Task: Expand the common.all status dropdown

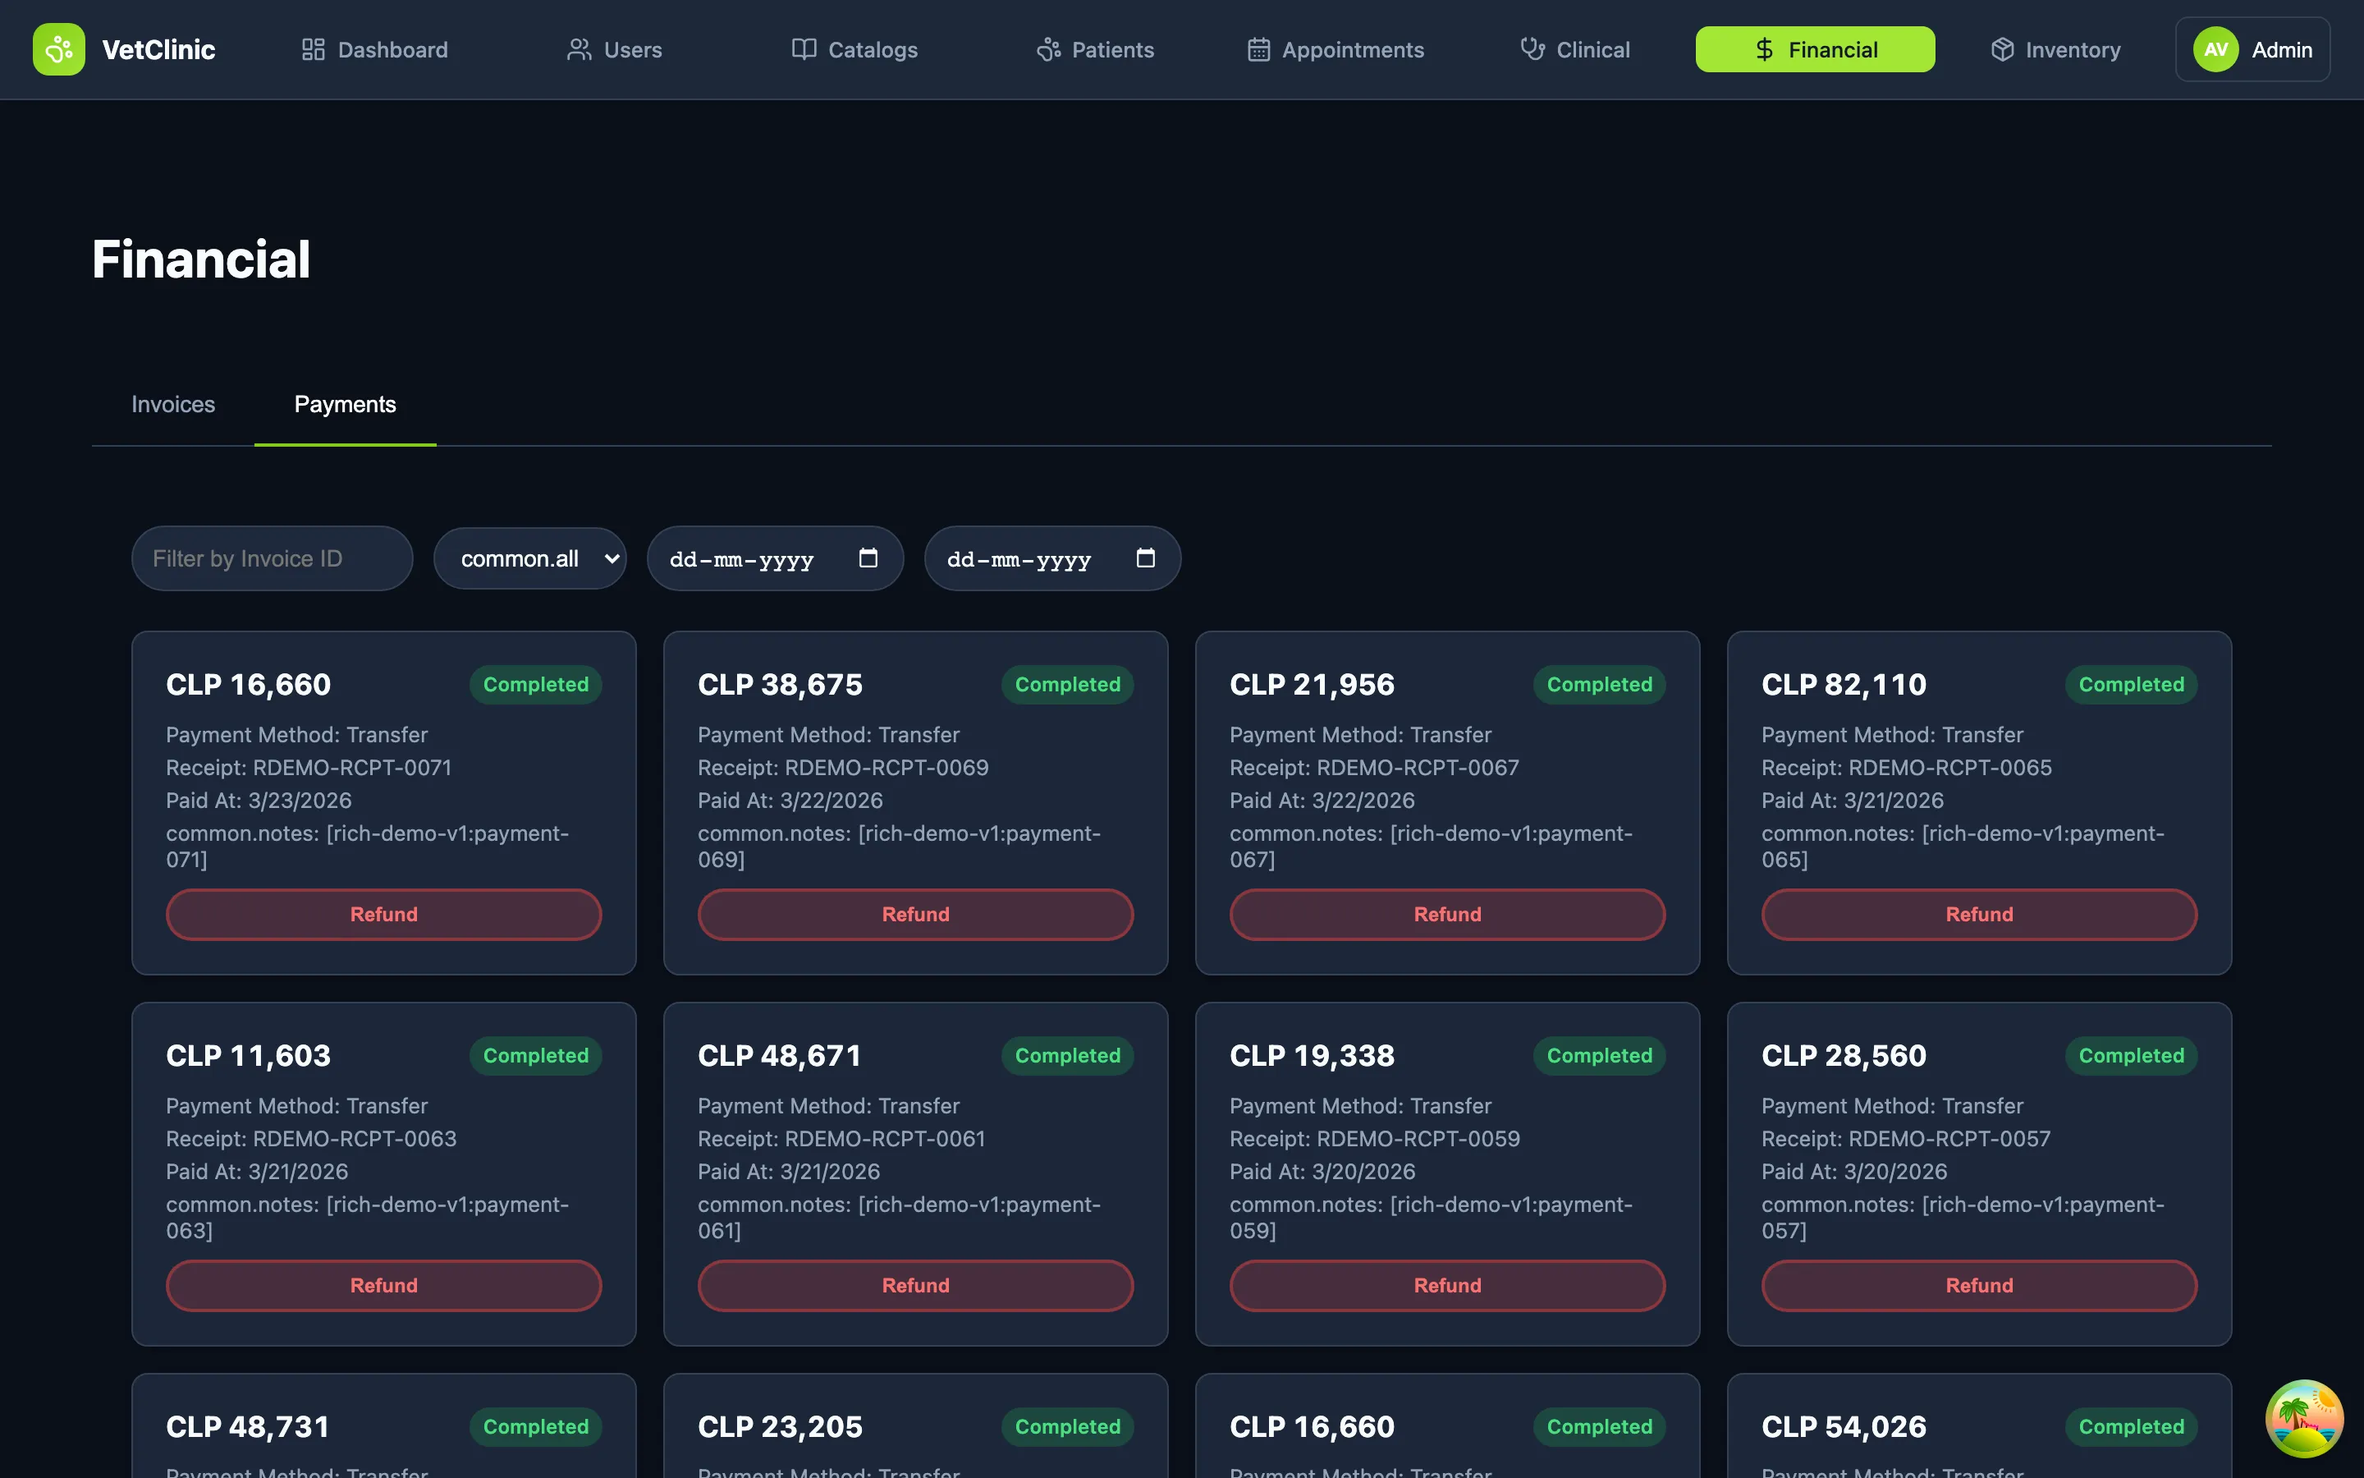Action: coord(529,558)
